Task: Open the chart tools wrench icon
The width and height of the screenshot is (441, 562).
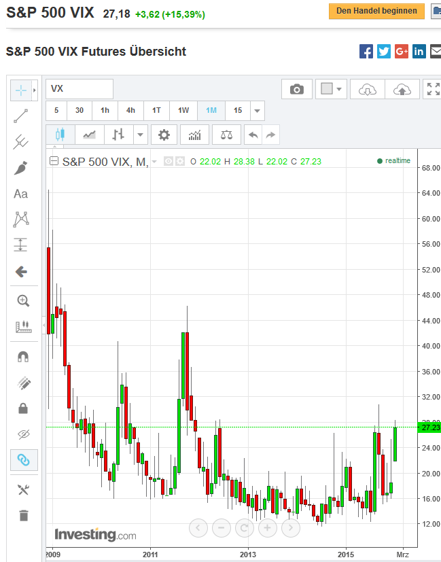Action: (23, 489)
